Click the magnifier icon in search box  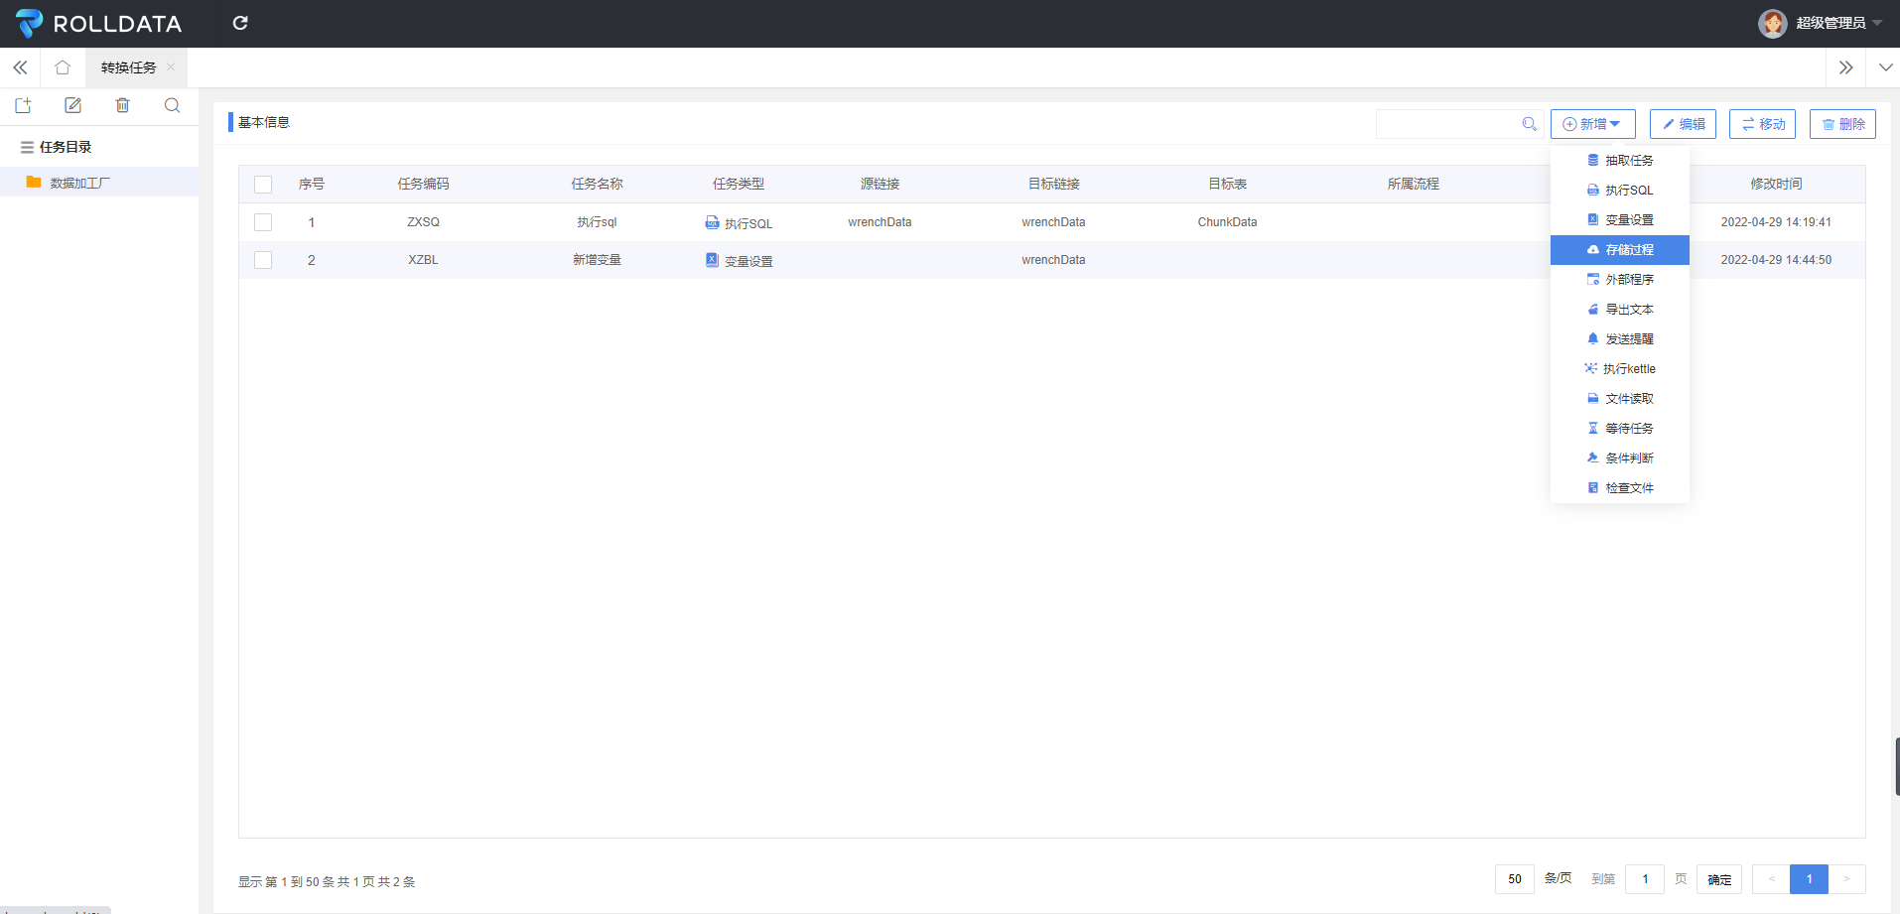1529,124
